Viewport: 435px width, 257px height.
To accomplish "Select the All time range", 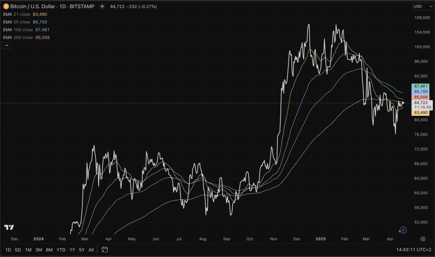I will [91, 250].
